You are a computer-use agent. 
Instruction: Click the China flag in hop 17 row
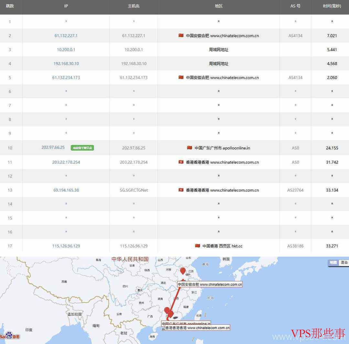click(x=197, y=246)
